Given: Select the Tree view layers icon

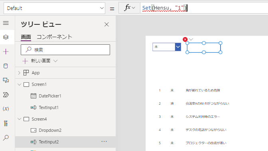Looking at the screenshot, I should point(6,37).
